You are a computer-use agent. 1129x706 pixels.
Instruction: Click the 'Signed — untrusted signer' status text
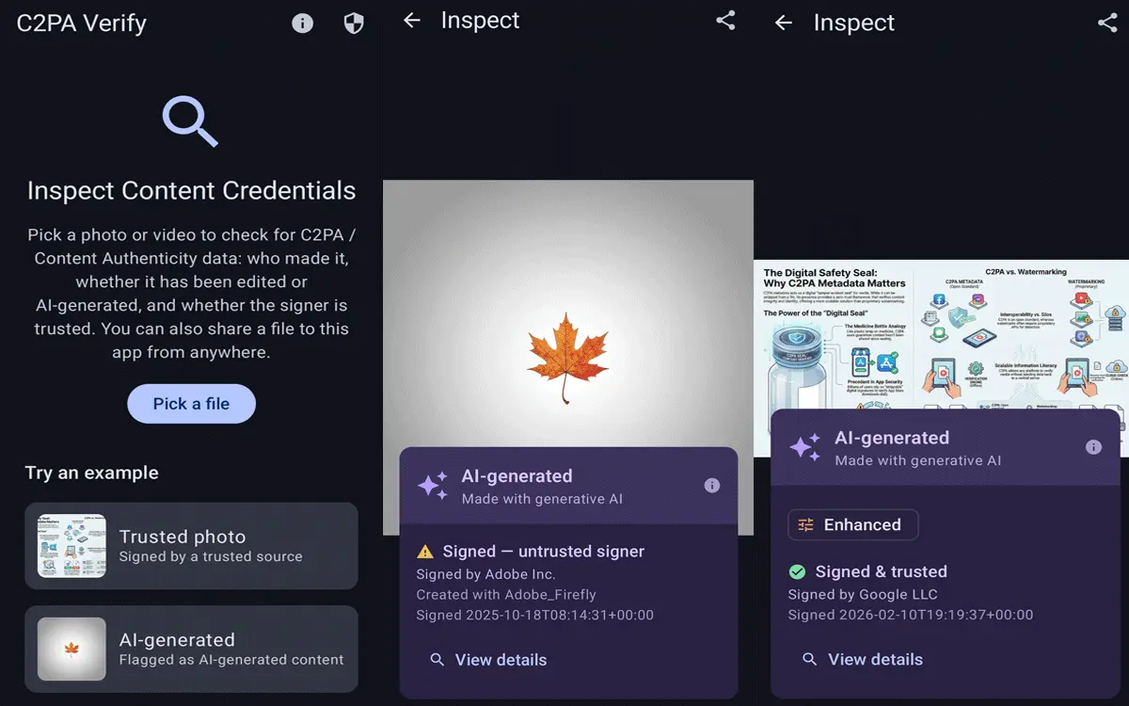point(544,552)
